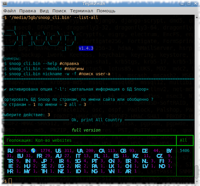Click the AR flag entry
Viewport: 200px width, 186px height.
[x=128, y=171]
